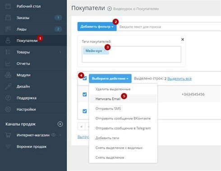The height and width of the screenshot is (171, 221).
Task: Open Заказы in the sidebar
Action: [23, 18]
